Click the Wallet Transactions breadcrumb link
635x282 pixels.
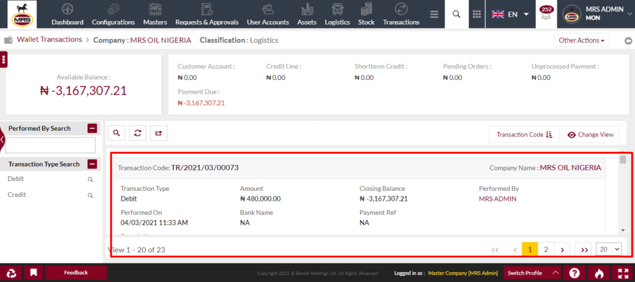[50, 40]
